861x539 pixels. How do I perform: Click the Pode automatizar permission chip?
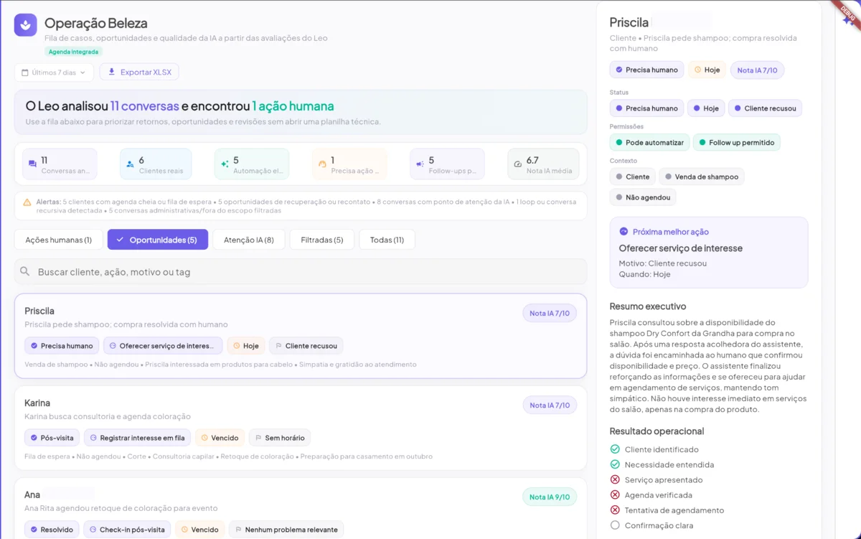tap(649, 142)
